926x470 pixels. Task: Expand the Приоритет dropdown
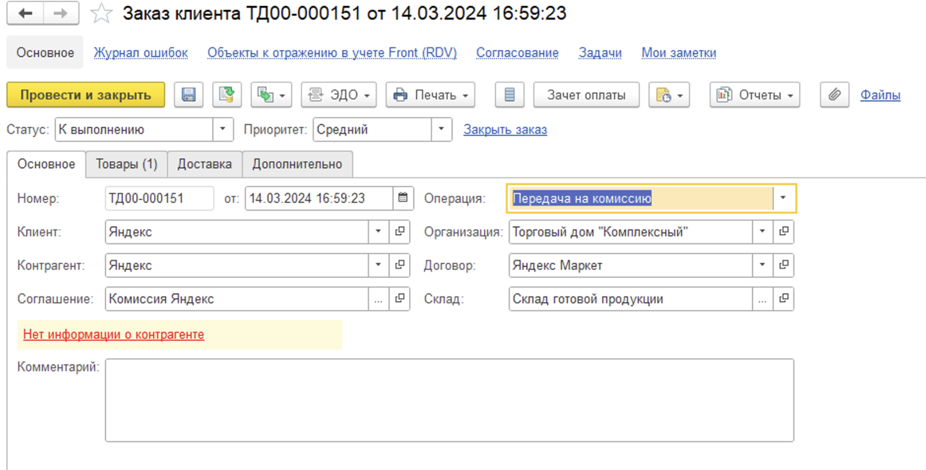(x=441, y=129)
